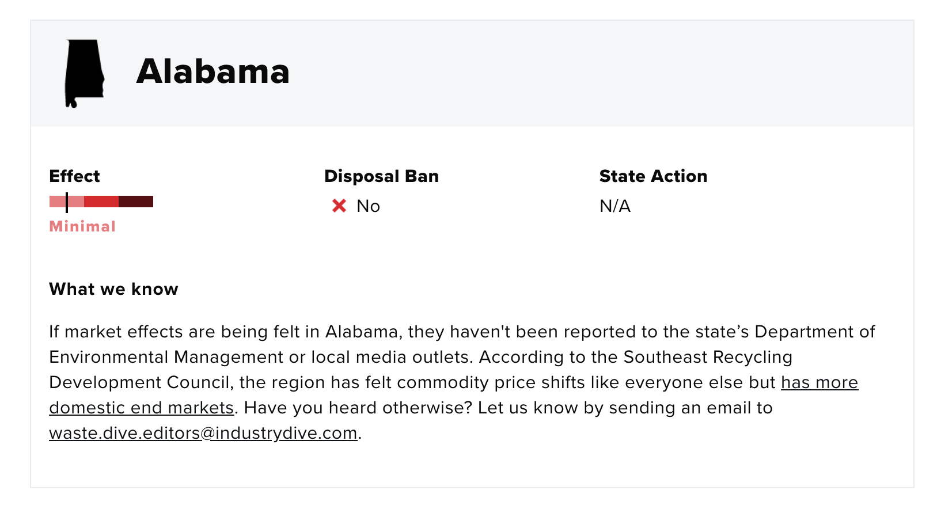The height and width of the screenshot is (509, 941).
Task: Open the "has more domestic end markets" link
Action: (819, 382)
